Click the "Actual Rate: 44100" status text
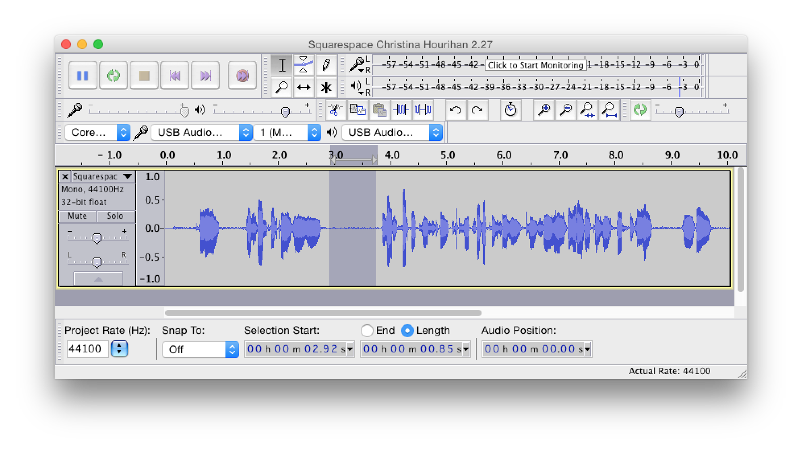 [670, 371]
